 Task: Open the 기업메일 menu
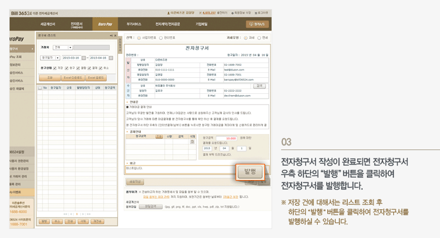tap(201, 25)
